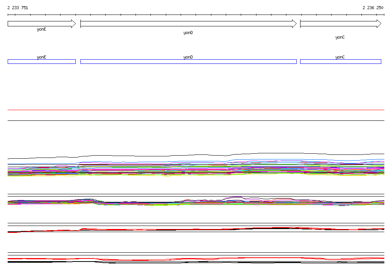Click the yonD label above blue box
The height and width of the screenshot is (273, 392).
click(x=188, y=57)
